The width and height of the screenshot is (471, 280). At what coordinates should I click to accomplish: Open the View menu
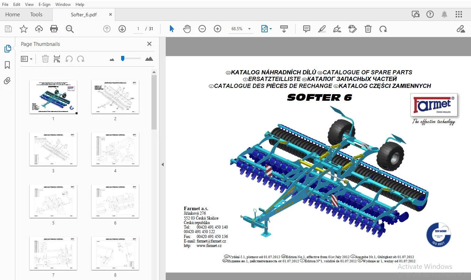(x=30, y=5)
